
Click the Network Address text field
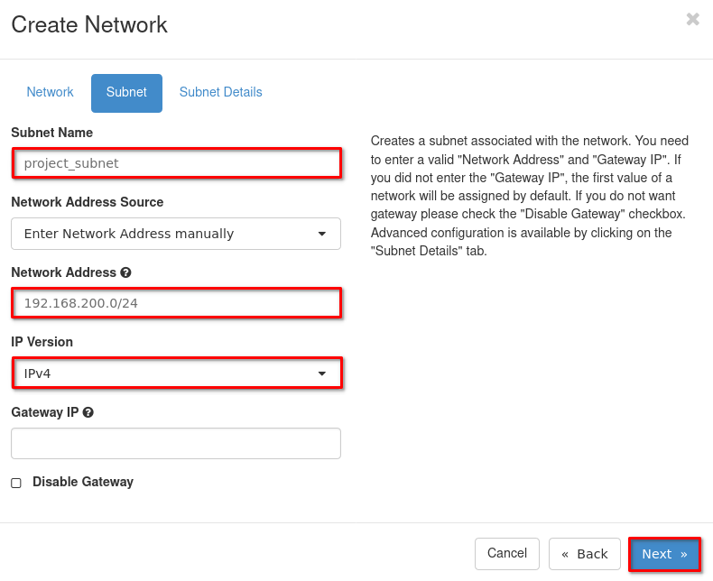(x=177, y=303)
